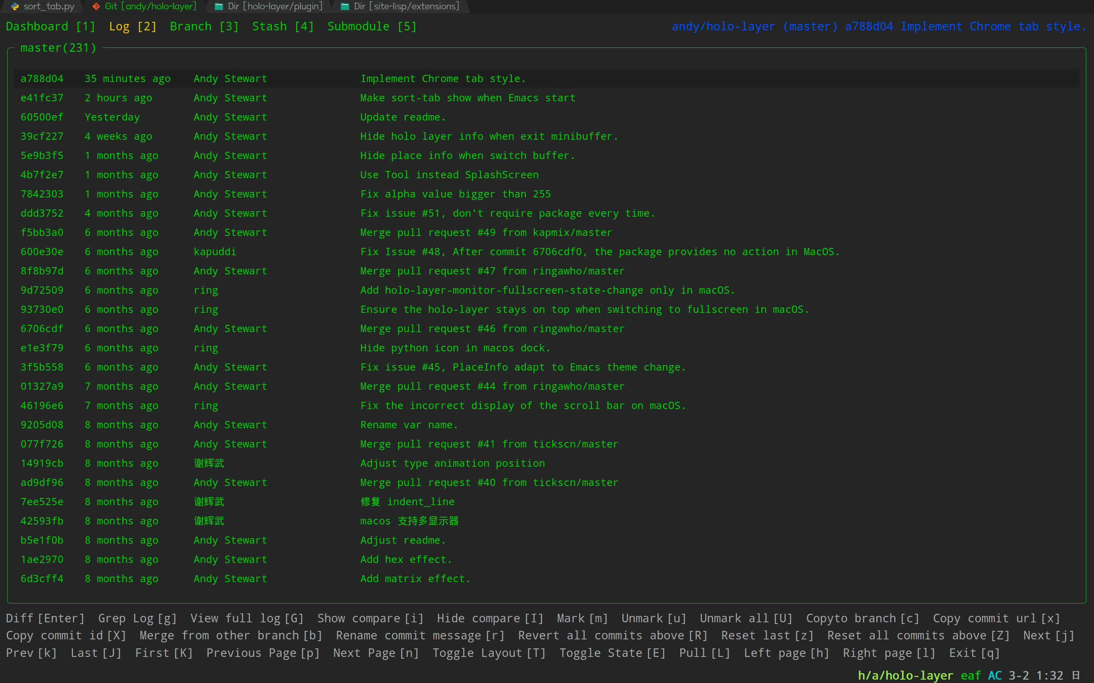Switch to the Dashboard [1] view
The width and height of the screenshot is (1094, 683).
(50, 26)
